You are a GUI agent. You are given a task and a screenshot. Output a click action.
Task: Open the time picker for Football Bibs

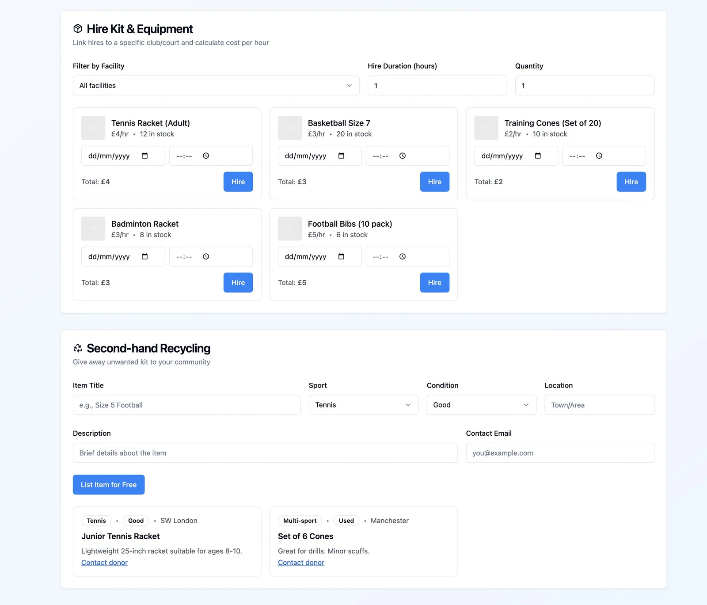403,256
